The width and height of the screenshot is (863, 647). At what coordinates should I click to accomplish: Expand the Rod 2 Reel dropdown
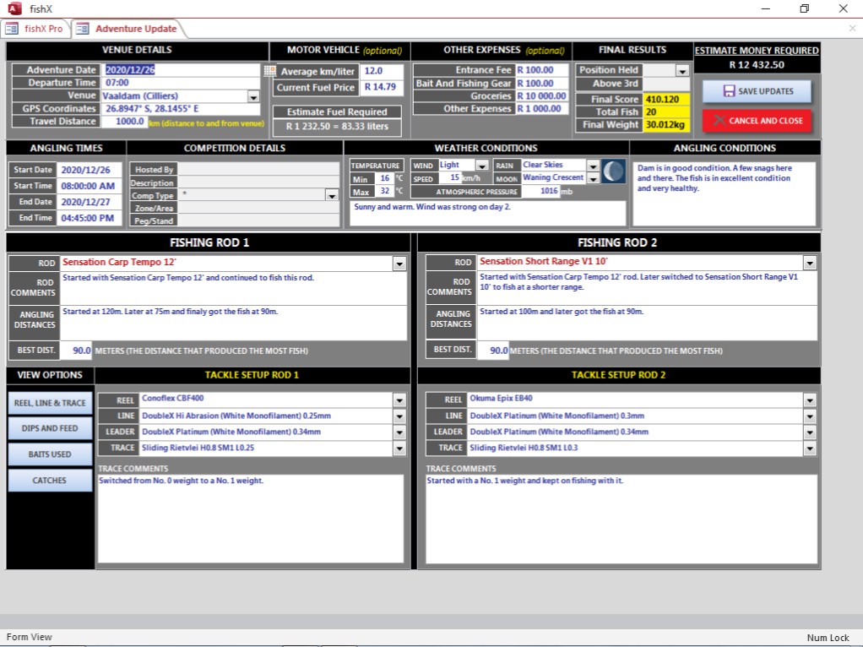810,401
